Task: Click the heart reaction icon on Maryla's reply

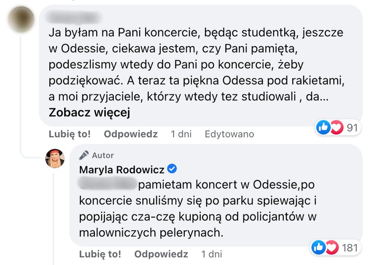Action: (x=332, y=247)
